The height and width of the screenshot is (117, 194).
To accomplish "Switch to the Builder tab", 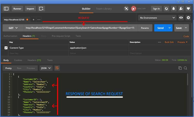I will click(x=86, y=9).
